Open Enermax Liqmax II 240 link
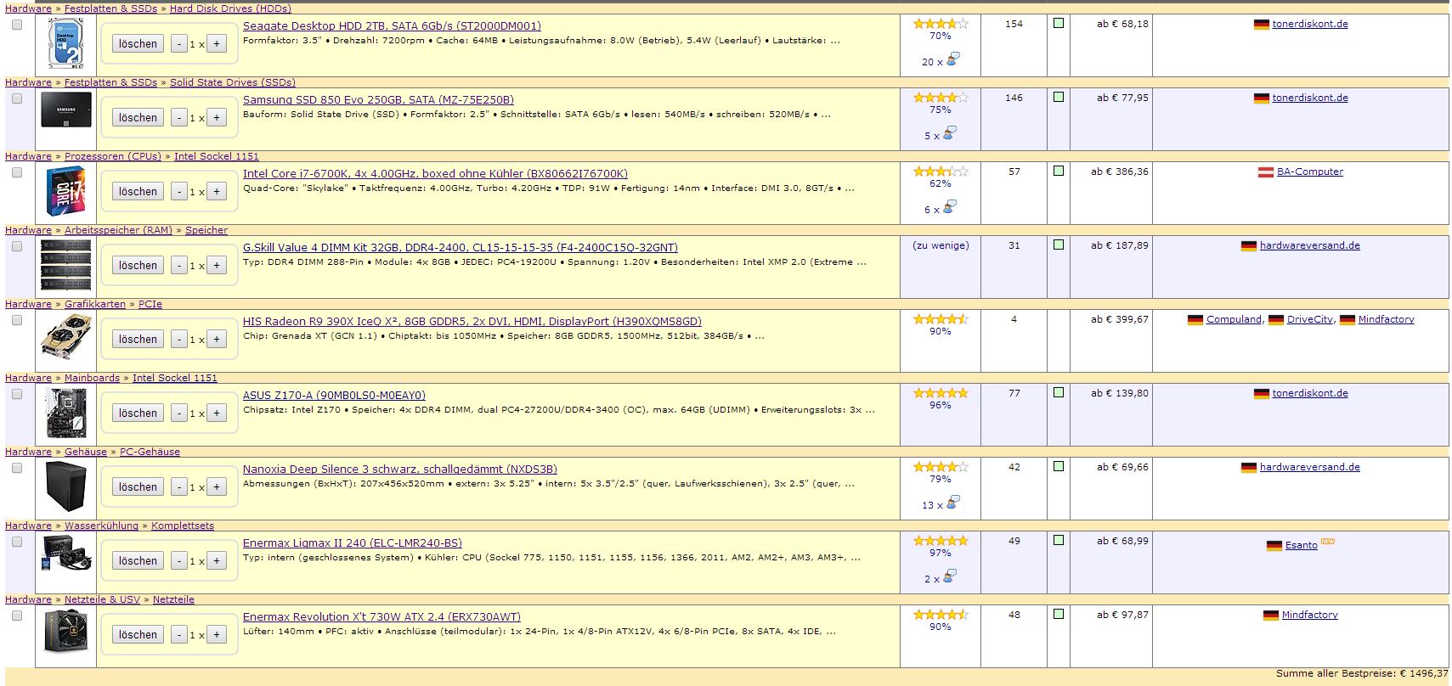Viewport: 1452px width, 686px height. 353,543
